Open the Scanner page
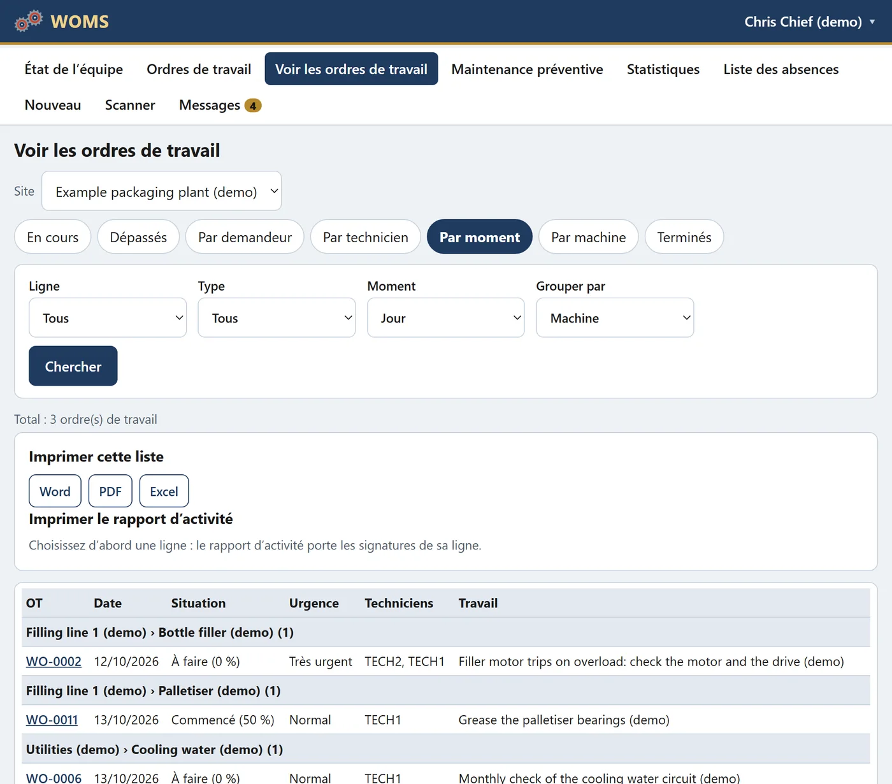The image size is (892, 784). pos(130,105)
